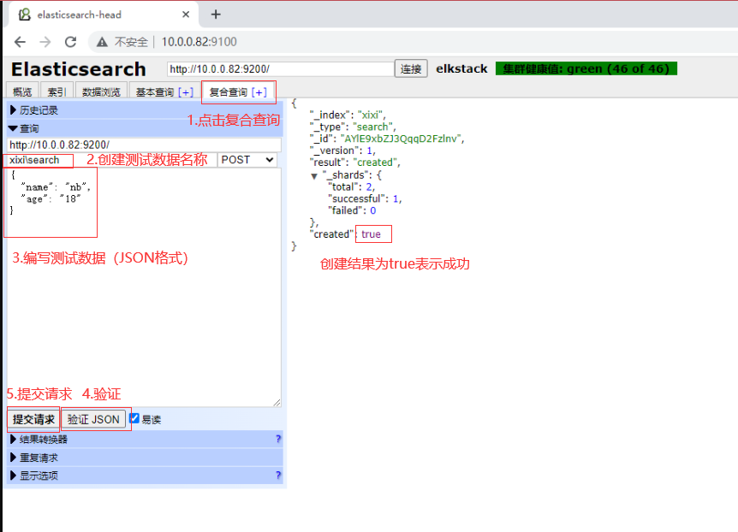Click the help question mark for 显示选项
Image resolution: width=738 pixels, height=532 pixels.
click(x=278, y=475)
